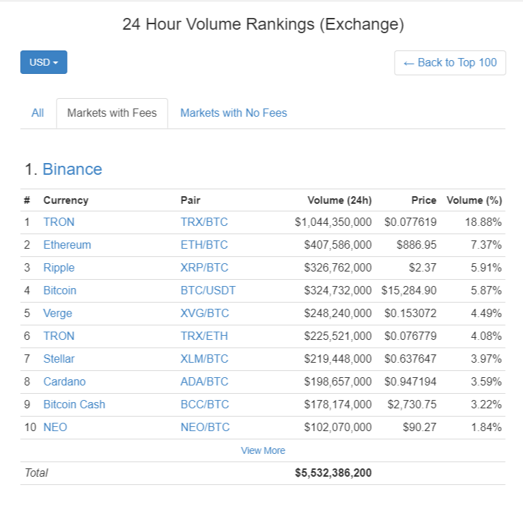
Task: Select the 18.88% volume share
Action: click(x=483, y=222)
